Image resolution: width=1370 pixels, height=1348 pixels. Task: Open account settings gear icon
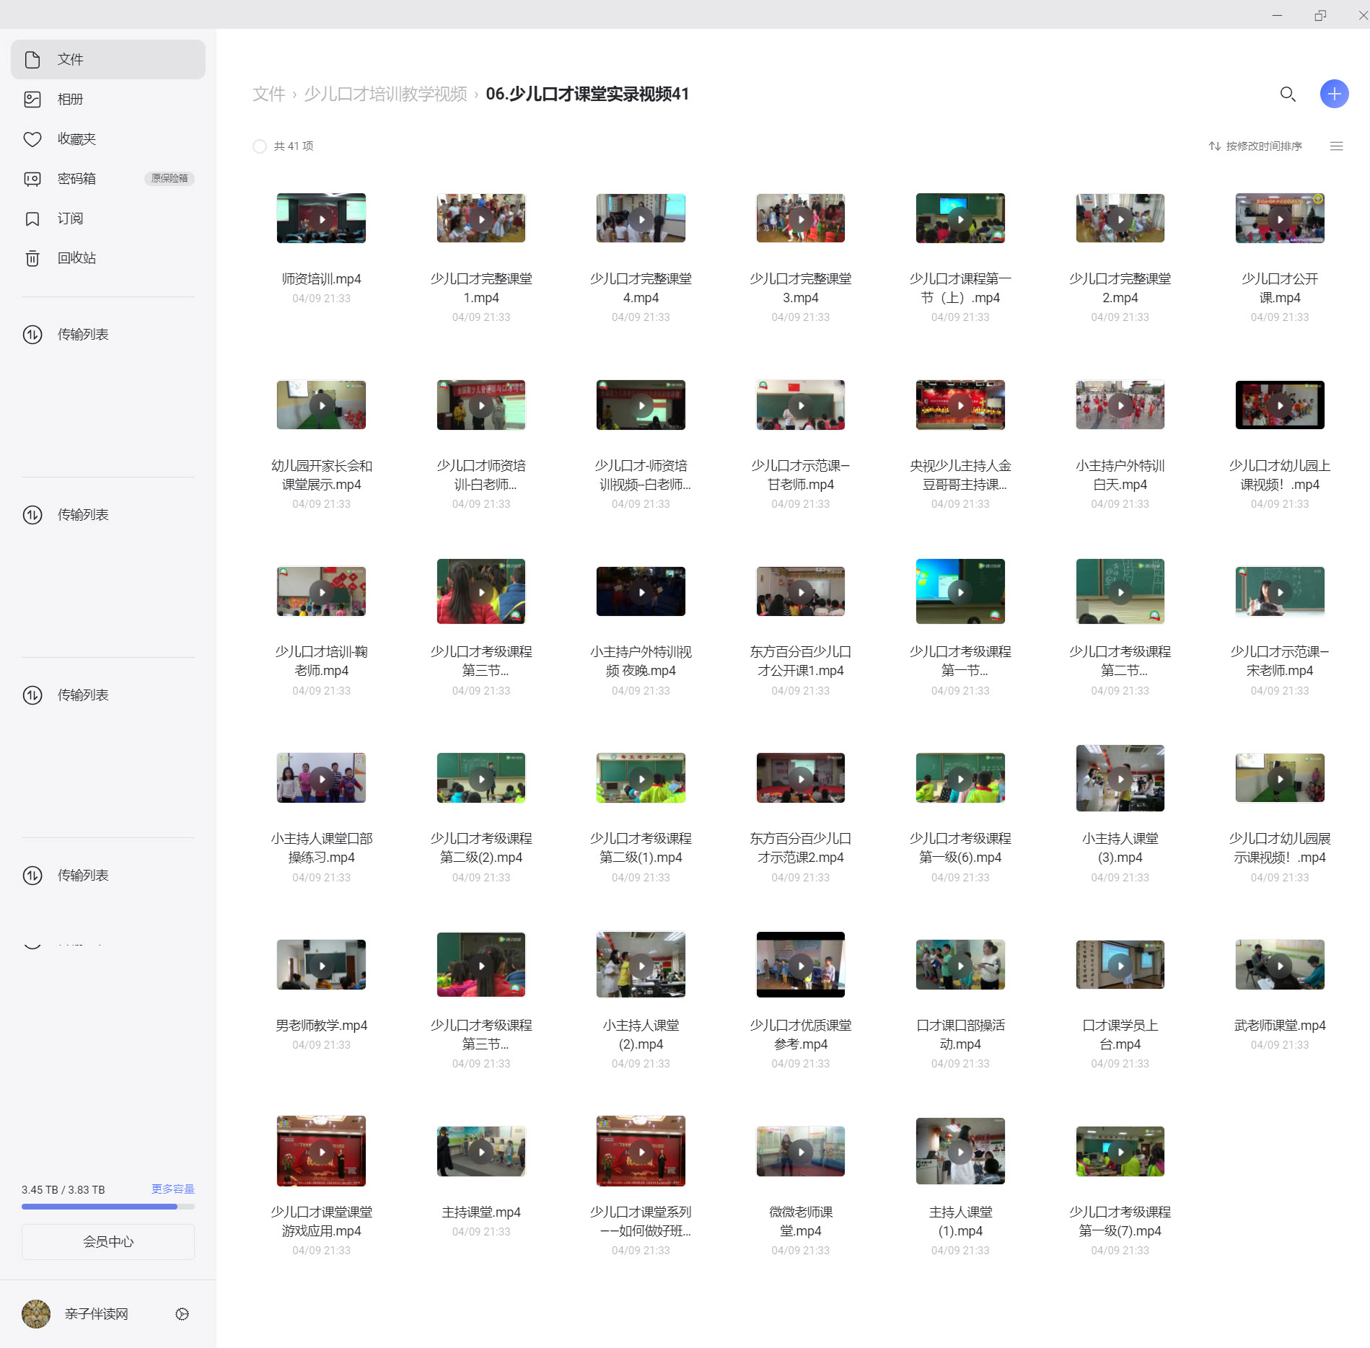pos(182,1314)
